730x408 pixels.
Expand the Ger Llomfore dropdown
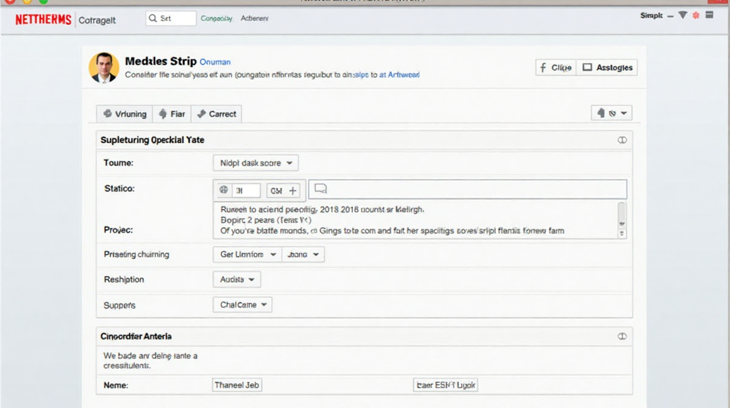click(x=248, y=254)
